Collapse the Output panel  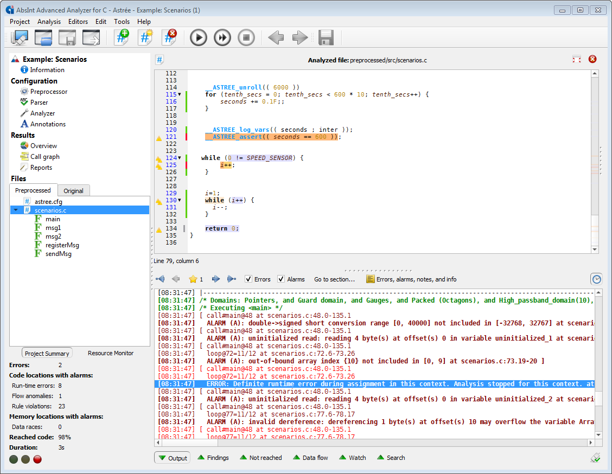coord(173,458)
